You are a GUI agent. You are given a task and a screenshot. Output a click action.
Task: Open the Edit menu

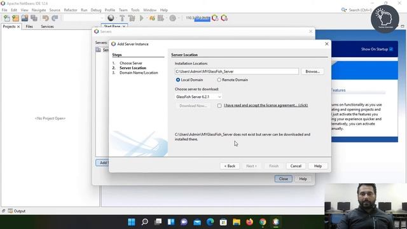(14, 10)
